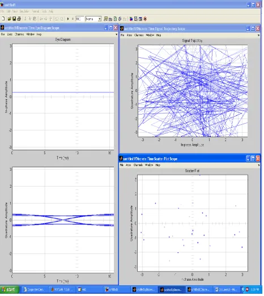The image size is (264, 296).
Task: Click the Copy toolbar icon
Action: tap(30, 19)
